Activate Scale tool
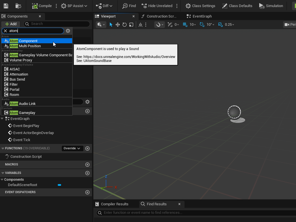 (131, 25)
